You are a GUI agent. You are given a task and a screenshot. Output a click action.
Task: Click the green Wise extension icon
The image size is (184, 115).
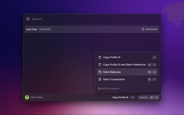pos(27,97)
